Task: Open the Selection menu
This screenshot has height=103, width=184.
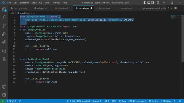Action: (24, 3)
